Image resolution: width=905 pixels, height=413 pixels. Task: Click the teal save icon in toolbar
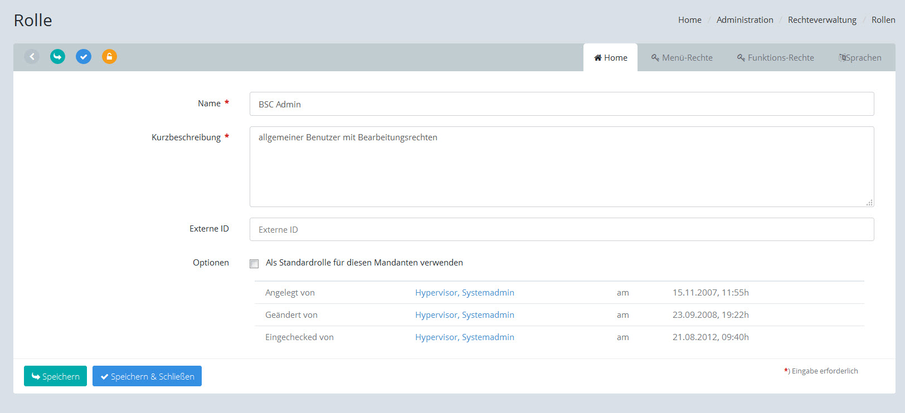click(57, 56)
